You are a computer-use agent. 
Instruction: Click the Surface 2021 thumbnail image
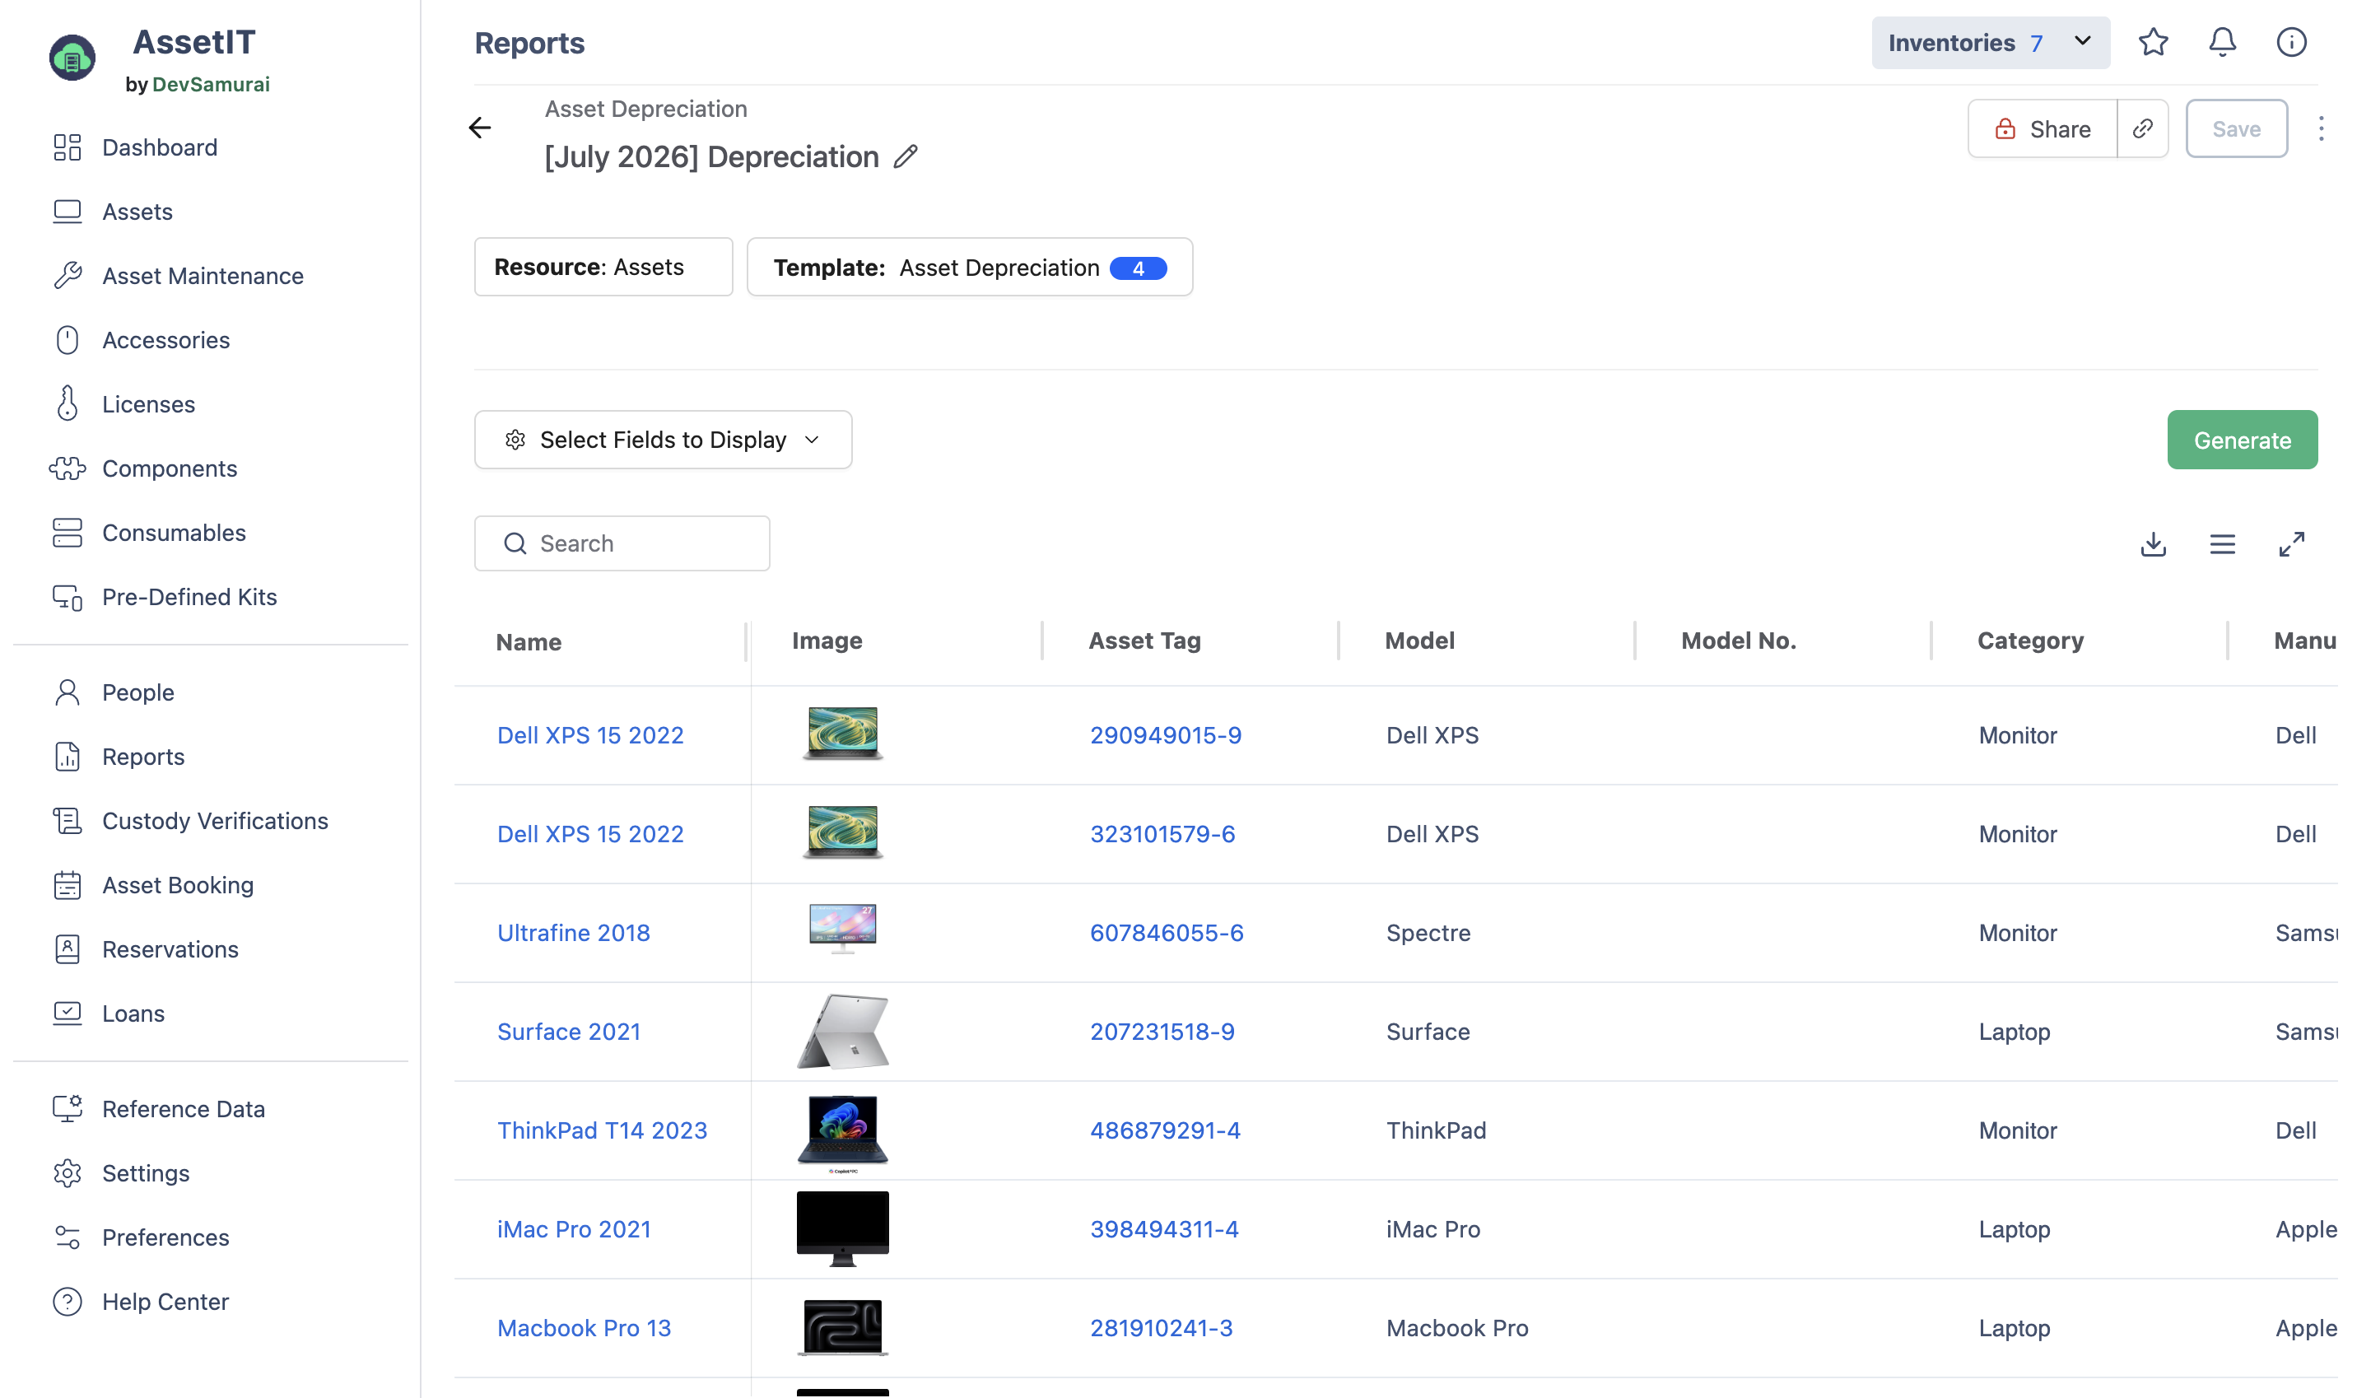[842, 1032]
